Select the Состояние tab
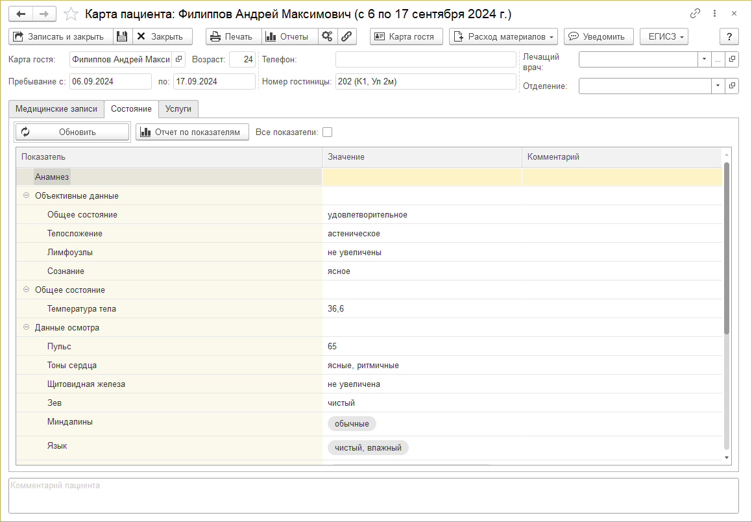Viewport: 752px width, 522px height. point(132,109)
